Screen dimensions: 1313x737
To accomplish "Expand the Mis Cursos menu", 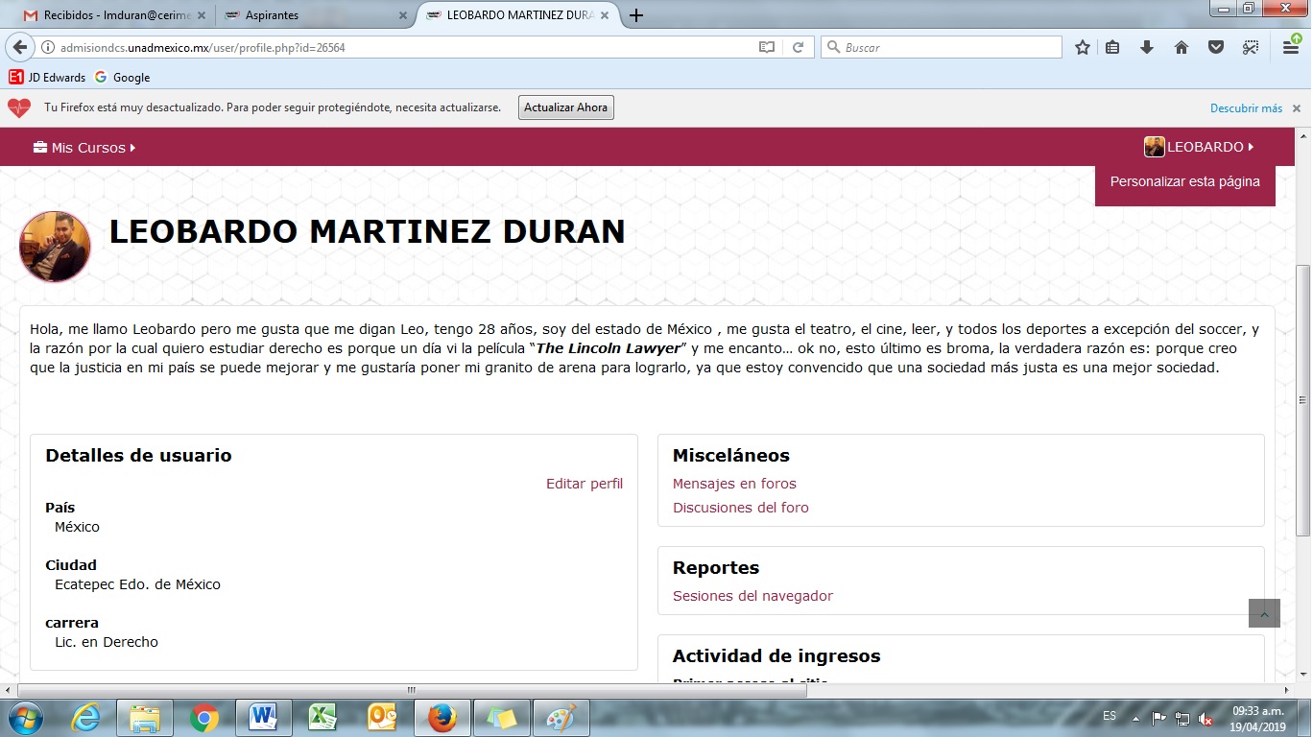I will pyautogui.click(x=84, y=148).
